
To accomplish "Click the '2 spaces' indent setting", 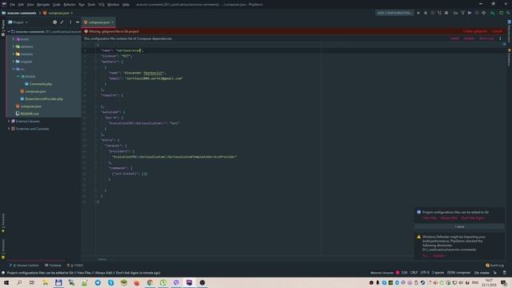I will [x=438, y=272].
